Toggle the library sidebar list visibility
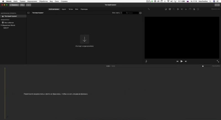221x120 pixels. coord(28,13)
